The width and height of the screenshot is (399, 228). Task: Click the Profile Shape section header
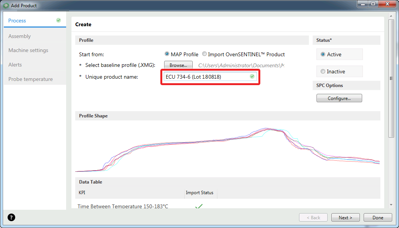[228, 116]
